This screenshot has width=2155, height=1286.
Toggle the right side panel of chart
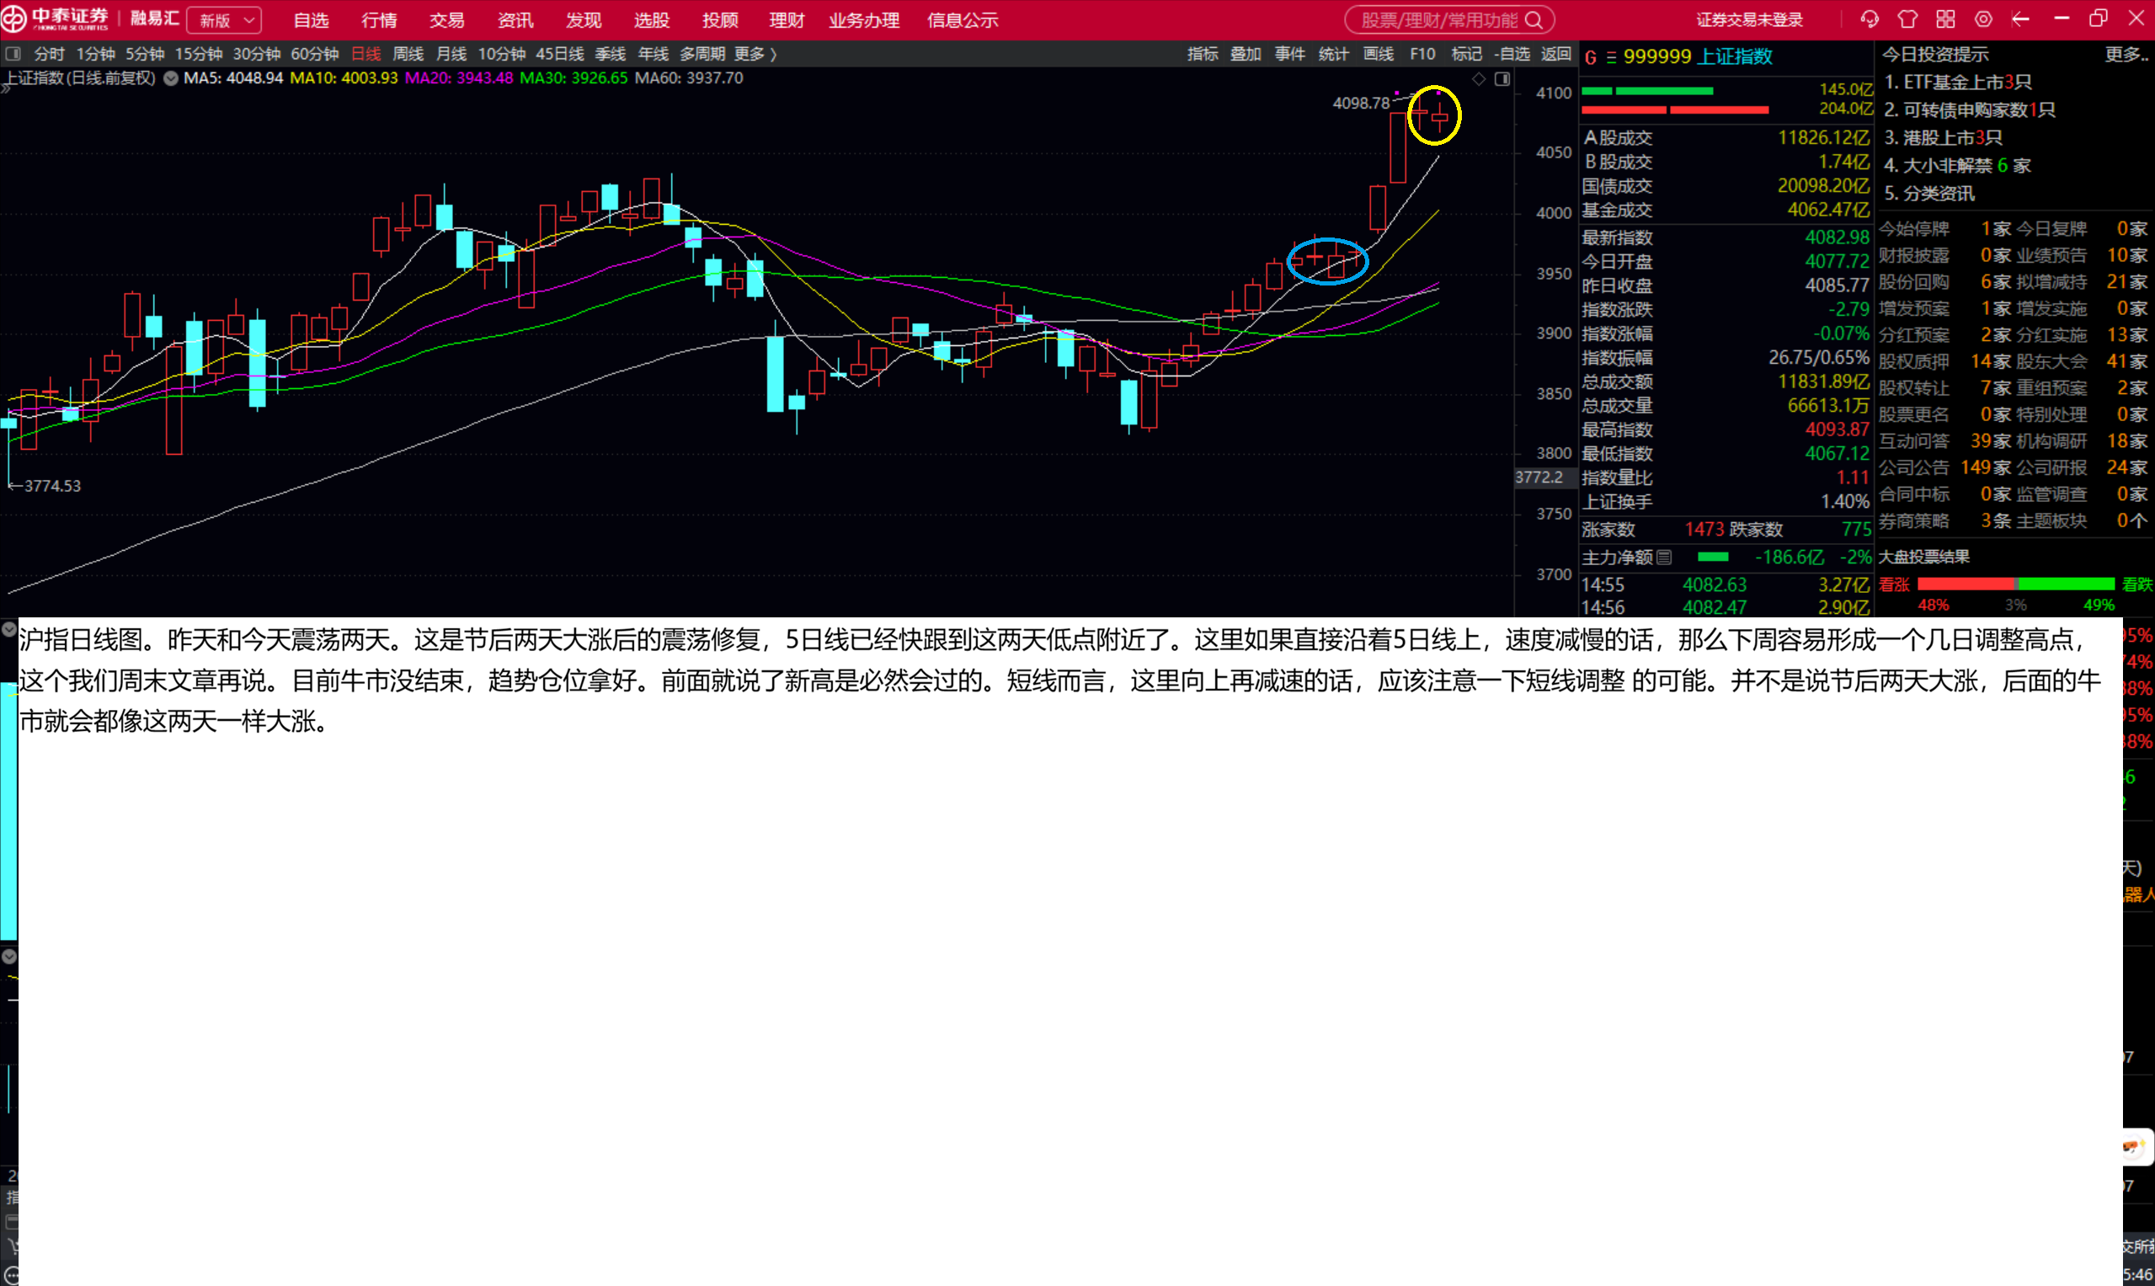pyautogui.click(x=1502, y=79)
